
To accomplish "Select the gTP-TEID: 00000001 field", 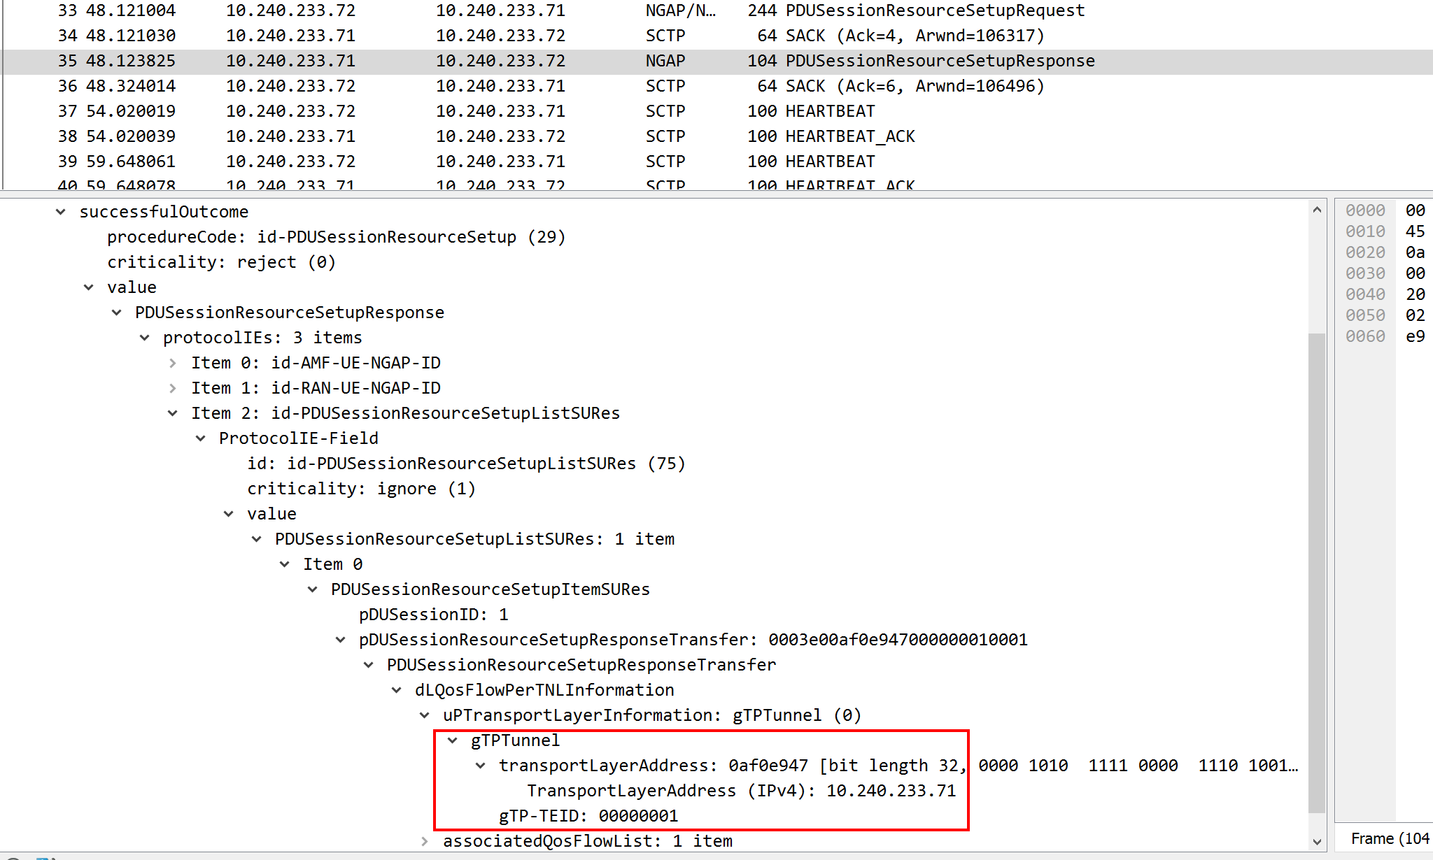I will 588,815.
